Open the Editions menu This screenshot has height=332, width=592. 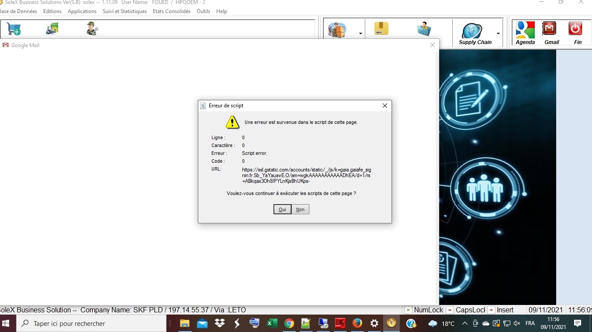click(52, 11)
